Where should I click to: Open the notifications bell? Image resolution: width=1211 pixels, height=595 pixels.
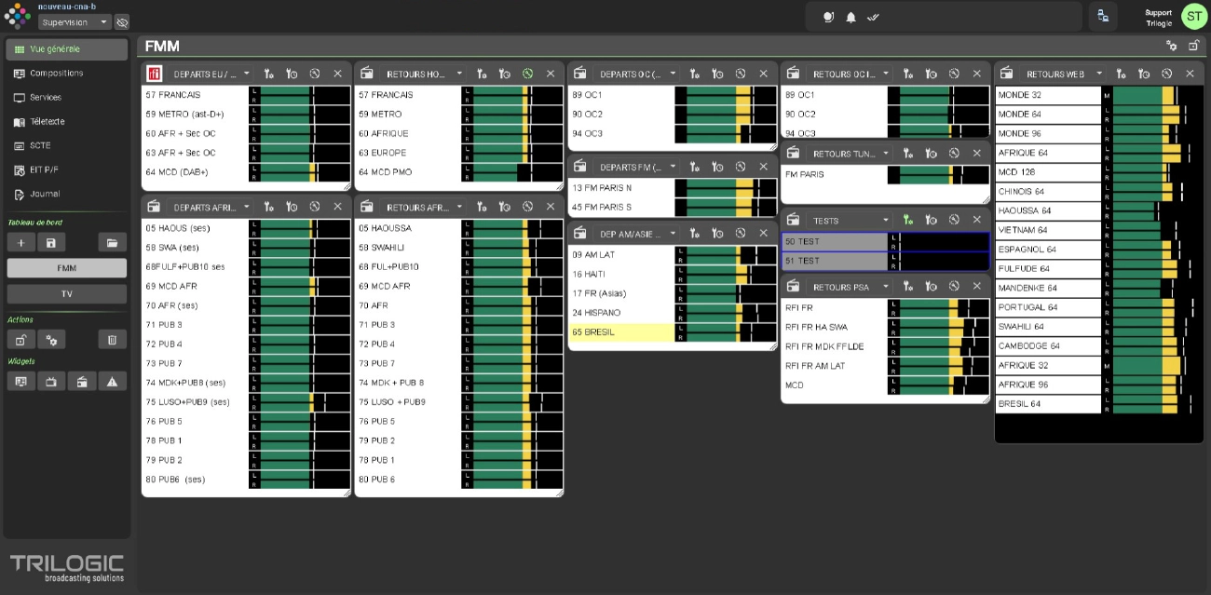coord(850,17)
